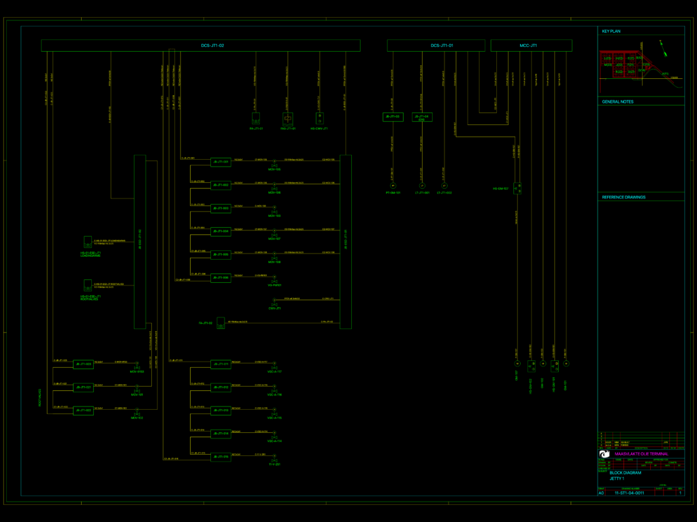Click the MAASVLAKTE OLIE TERMINAL title text
Viewport: 697px width, 522px height.
pos(641,454)
